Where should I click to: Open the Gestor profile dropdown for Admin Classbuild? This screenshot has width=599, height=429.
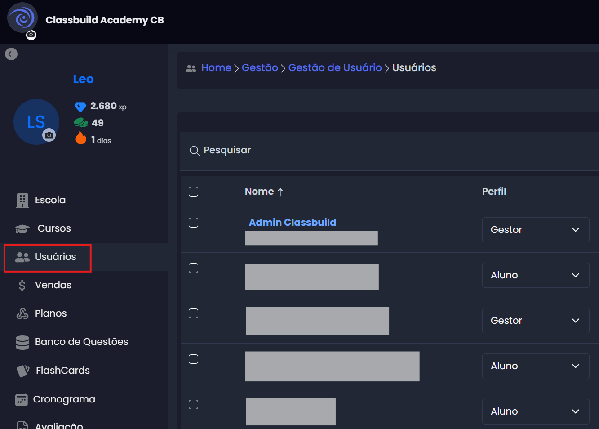pos(535,230)
